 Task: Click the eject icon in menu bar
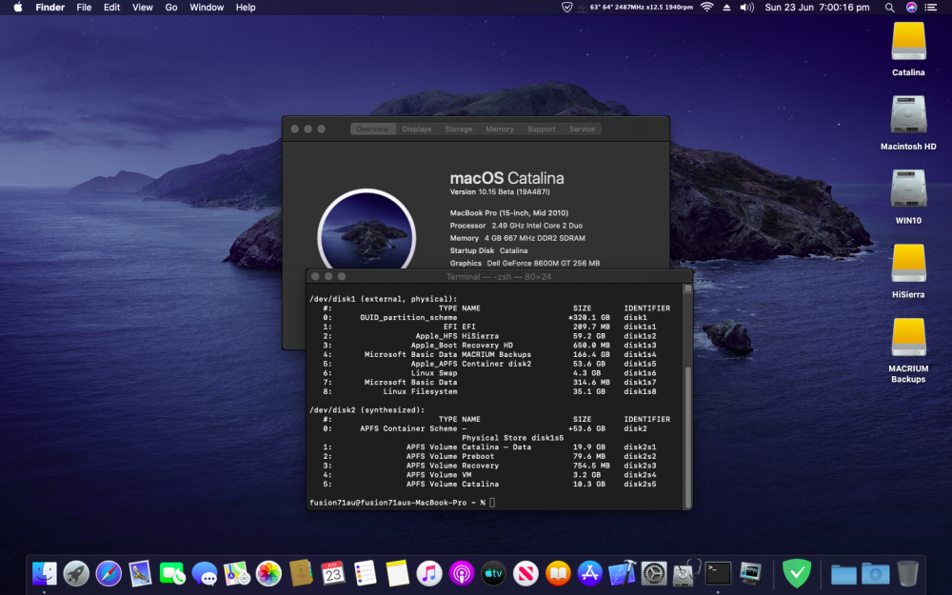(x=726, y=8)
